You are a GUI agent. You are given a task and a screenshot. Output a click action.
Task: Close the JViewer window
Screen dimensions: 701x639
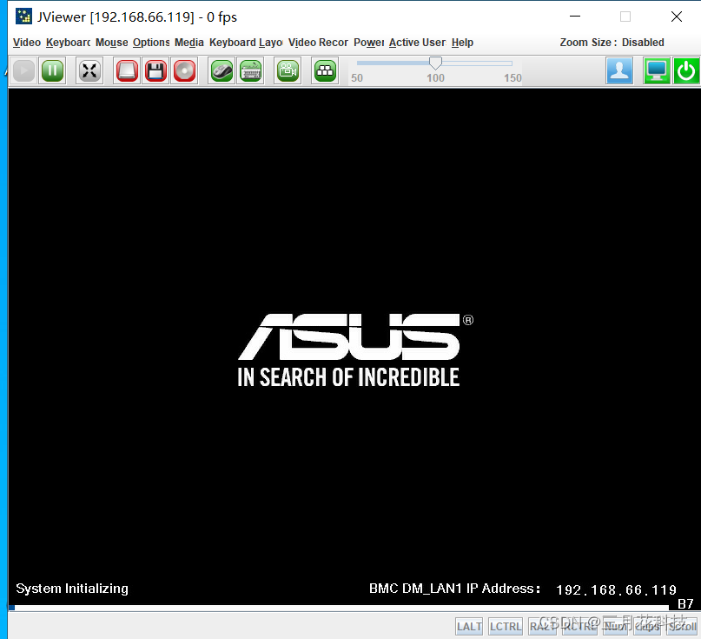pyautogui.click(x=677, y=17)
